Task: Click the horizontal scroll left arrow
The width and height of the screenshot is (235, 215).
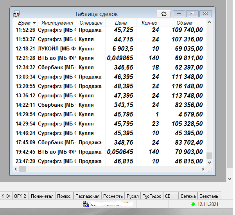Action: click(16, 169)
